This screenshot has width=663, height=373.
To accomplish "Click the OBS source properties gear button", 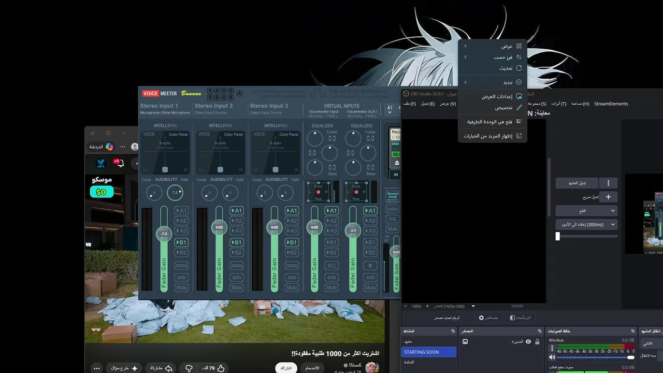I will pyautogui.click(x=488, y=318).
